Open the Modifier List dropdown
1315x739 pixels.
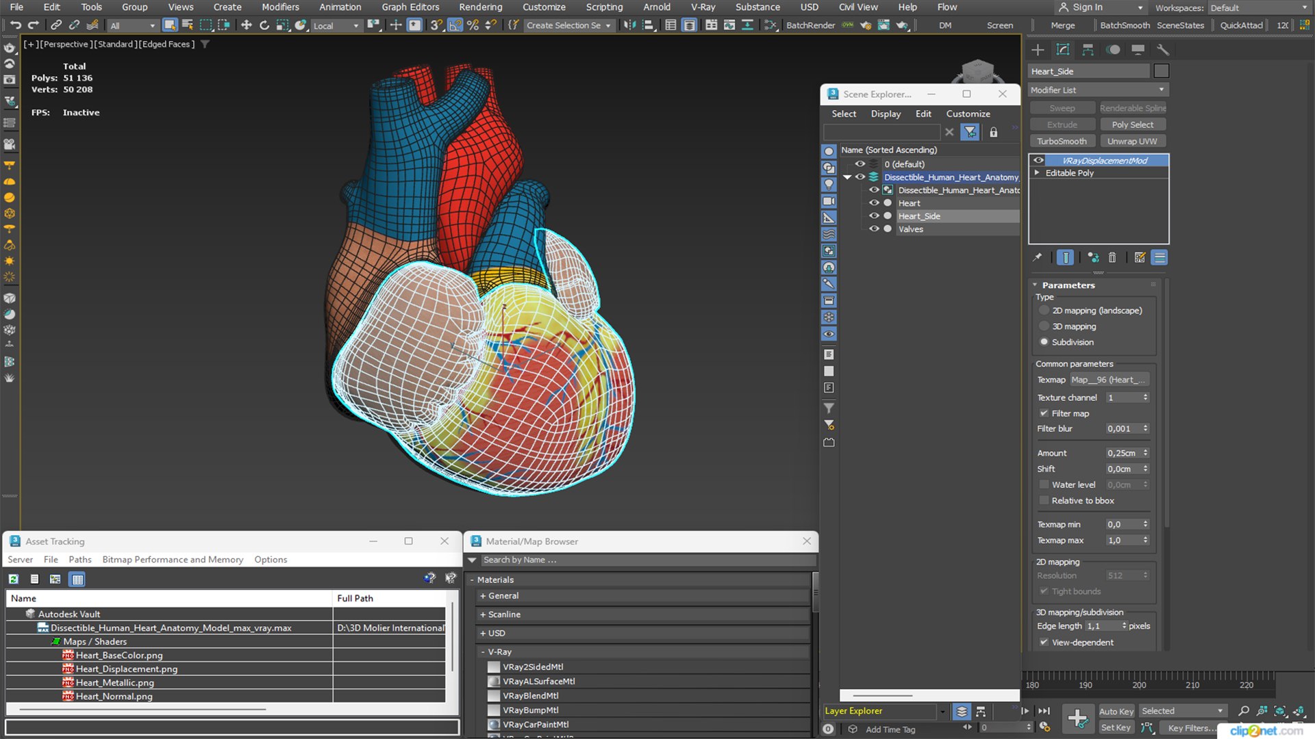click(1098, 90)
